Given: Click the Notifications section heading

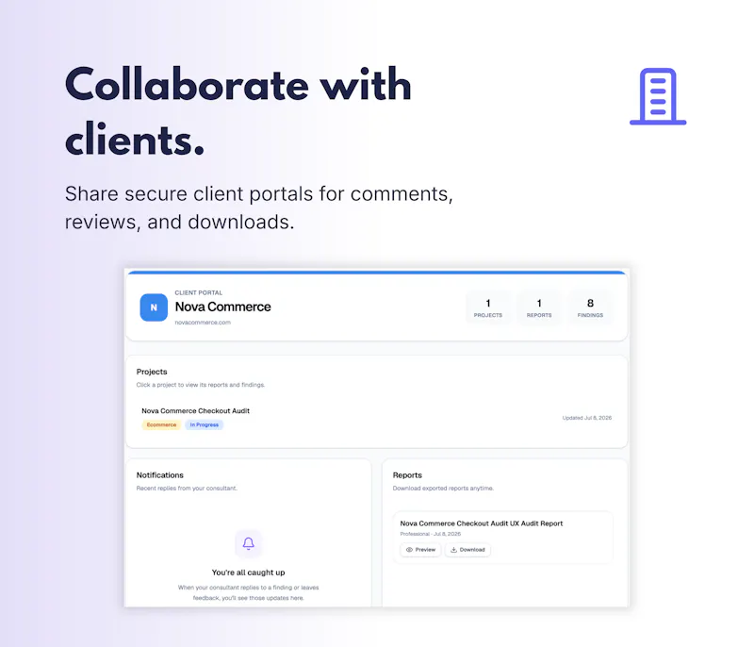Looking at the screenshot, I should click(159, 474).
